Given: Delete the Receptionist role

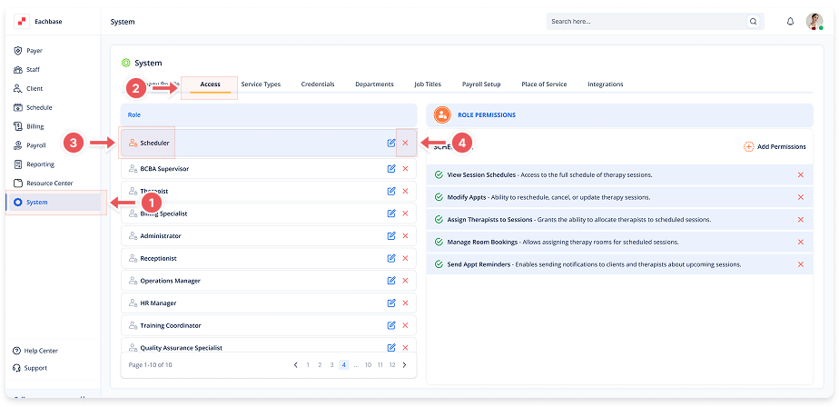Looking at the screenshot, I should [405, 258].
